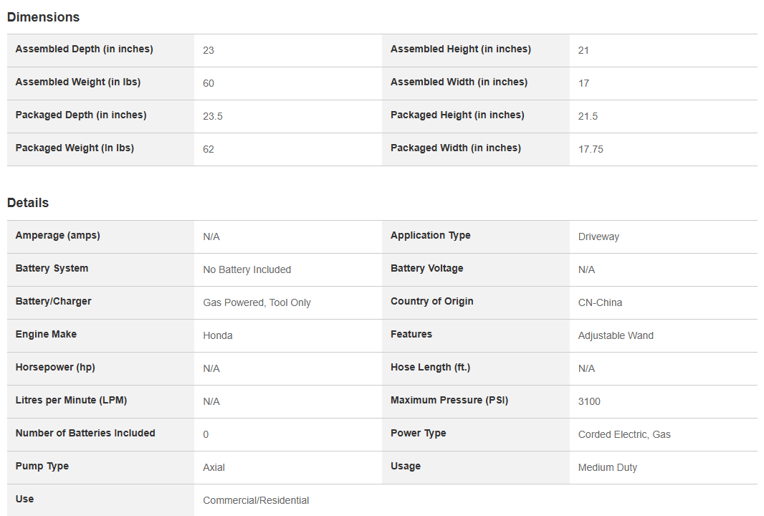
Task: Click the Engine Make value Honda
Action: (217, 335)
